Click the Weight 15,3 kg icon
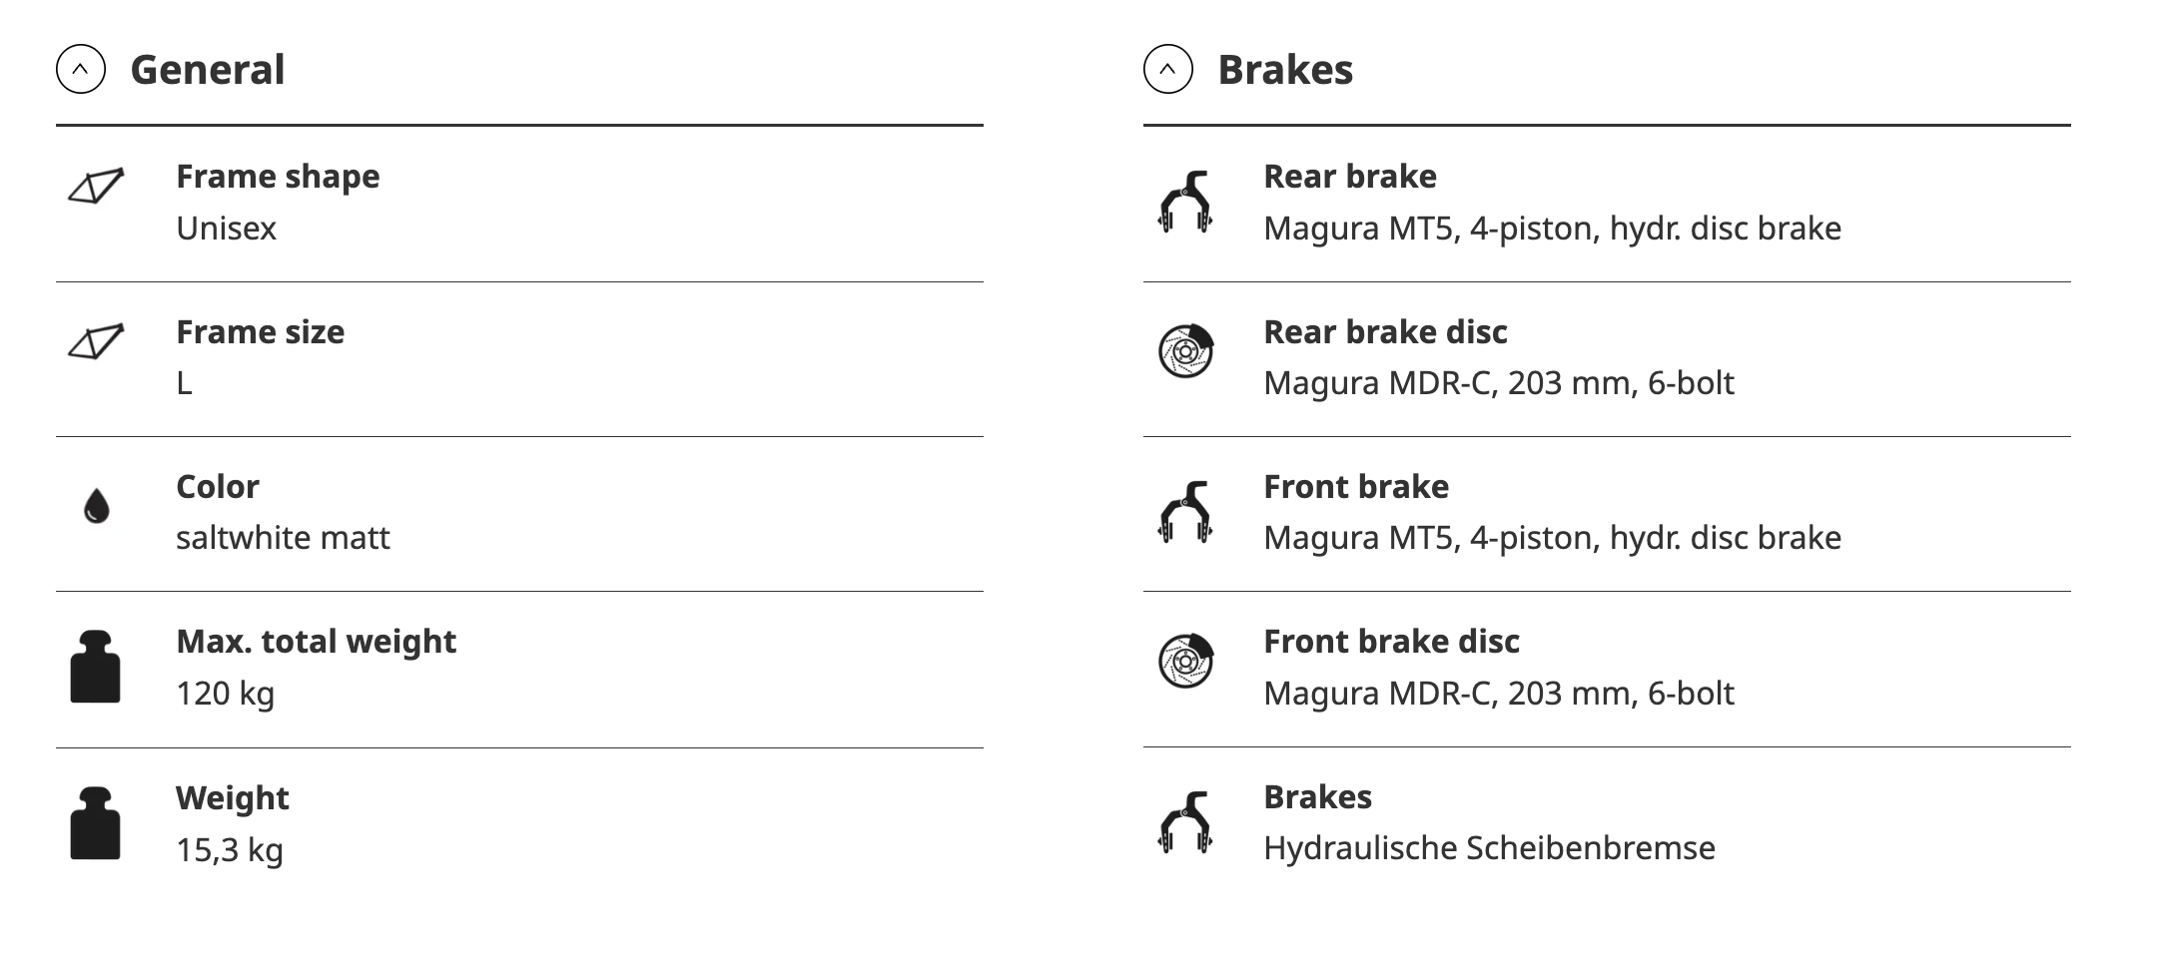The image size is (2165, 970). click(x=96, y=823)
